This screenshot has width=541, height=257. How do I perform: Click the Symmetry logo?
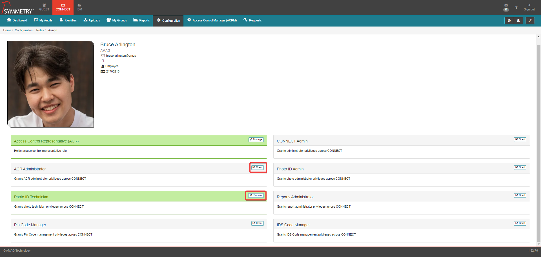coord(18,8)
